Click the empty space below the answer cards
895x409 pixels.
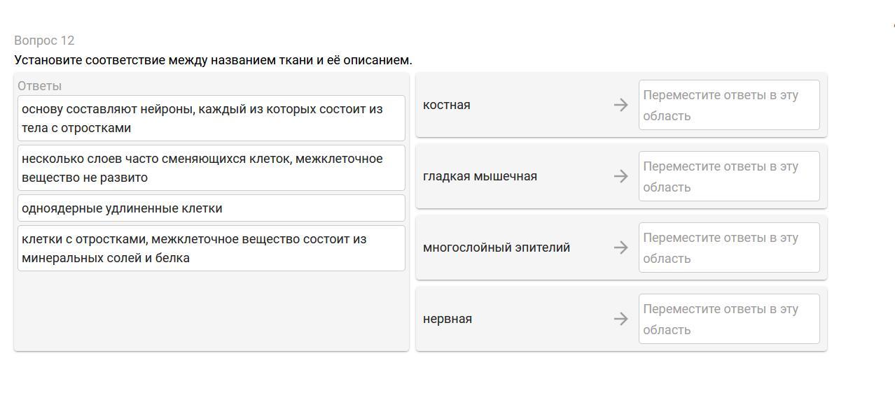click(x=211, y=310)
